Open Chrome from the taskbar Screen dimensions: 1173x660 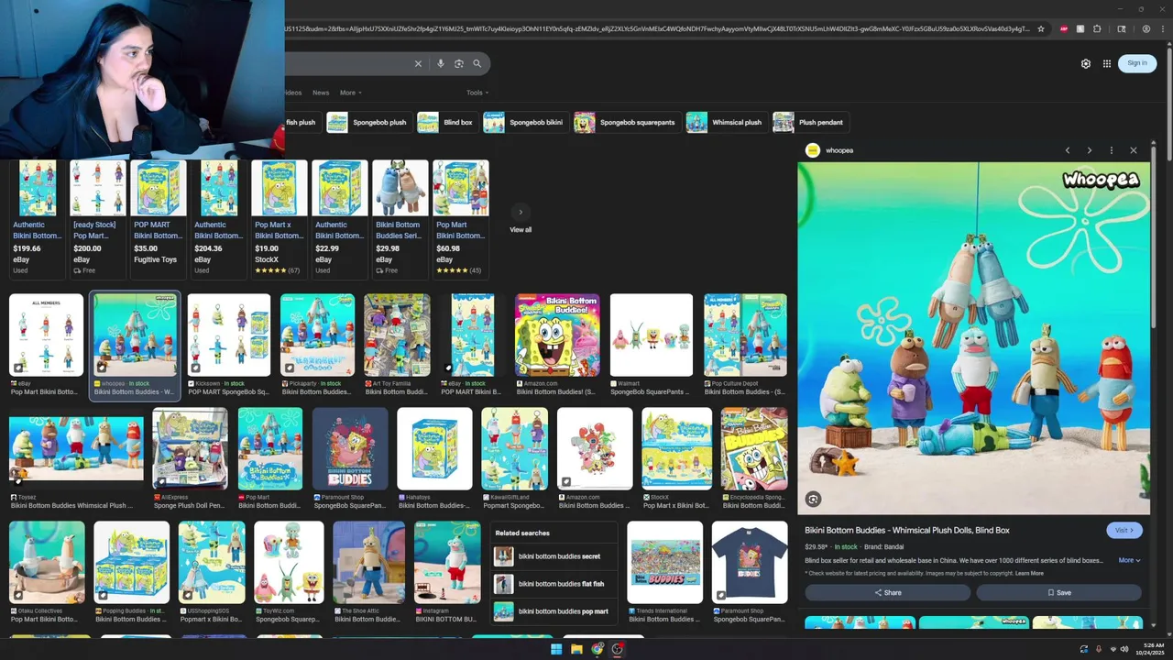tap(597, 649)
